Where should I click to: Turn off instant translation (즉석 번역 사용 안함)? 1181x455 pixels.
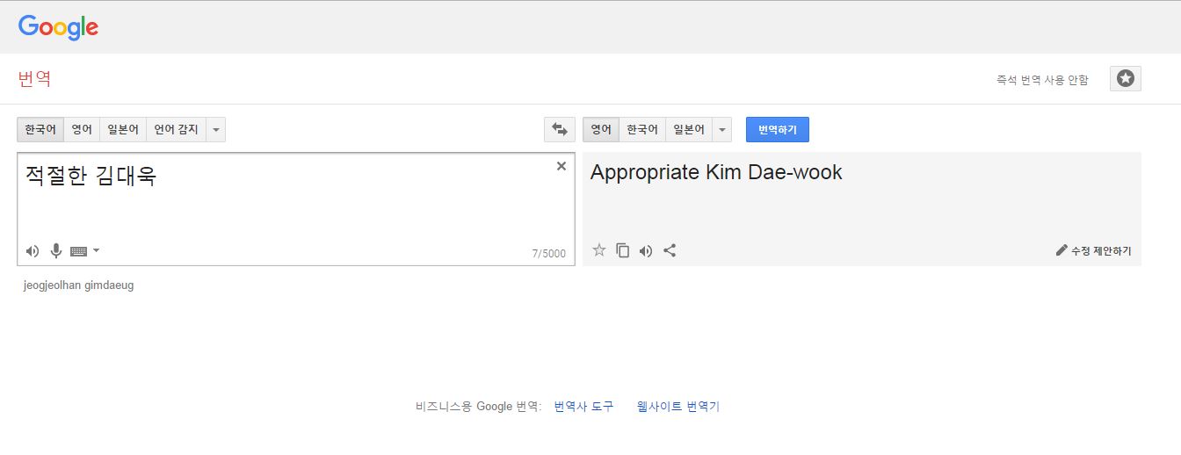point(1041,80)
